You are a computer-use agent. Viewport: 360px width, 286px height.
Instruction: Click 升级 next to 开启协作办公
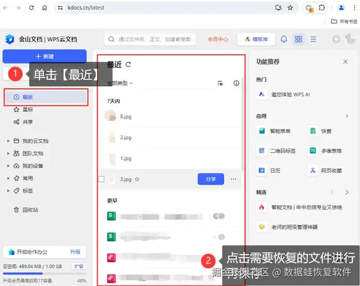pyautogui.click(x=75, y=252)
